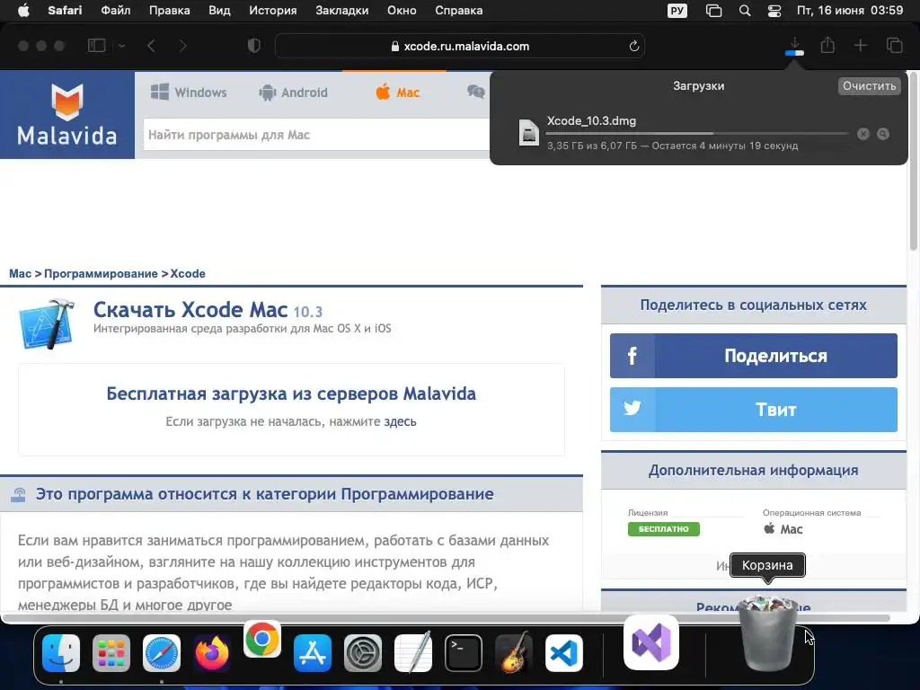Open the История menu
This screenshot has width=920, height=690.
coord(273,11)
